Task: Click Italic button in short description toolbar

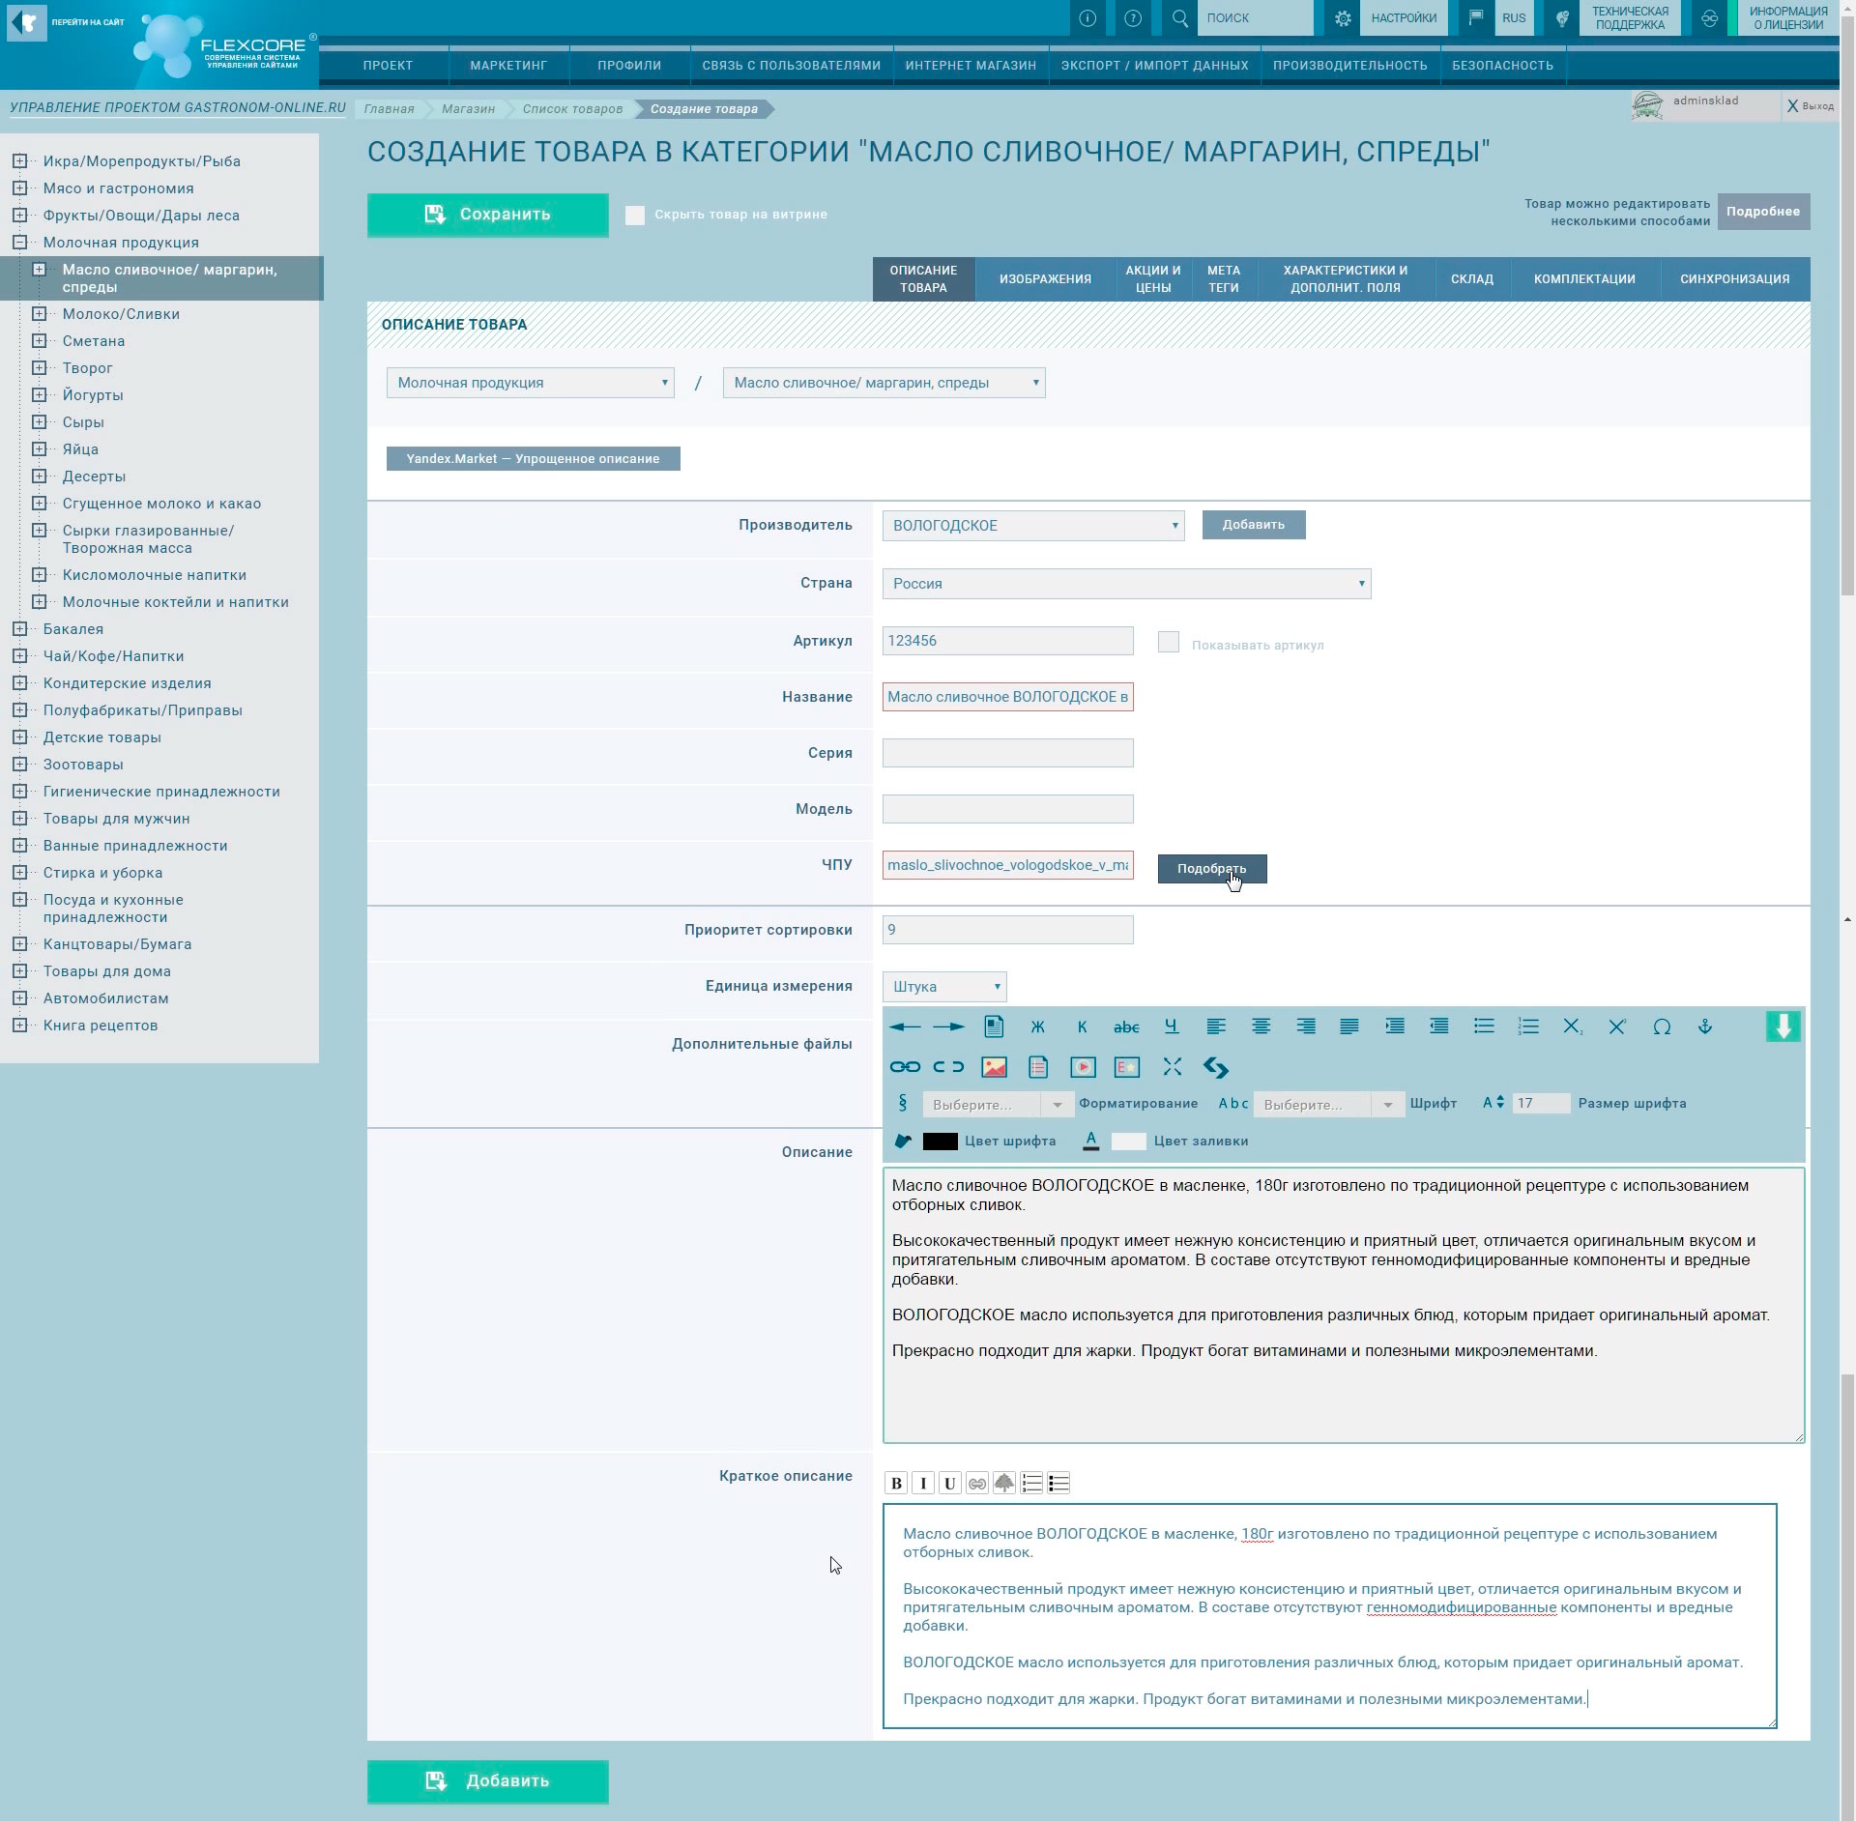Action: 923,1483
